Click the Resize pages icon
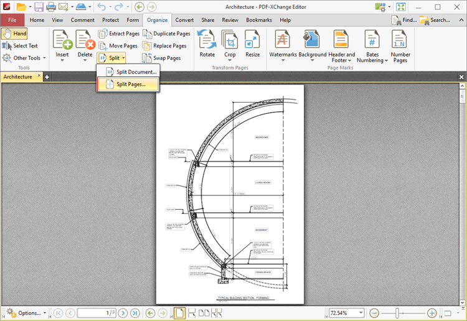This screenshot has width=467, height=321. 252,39
